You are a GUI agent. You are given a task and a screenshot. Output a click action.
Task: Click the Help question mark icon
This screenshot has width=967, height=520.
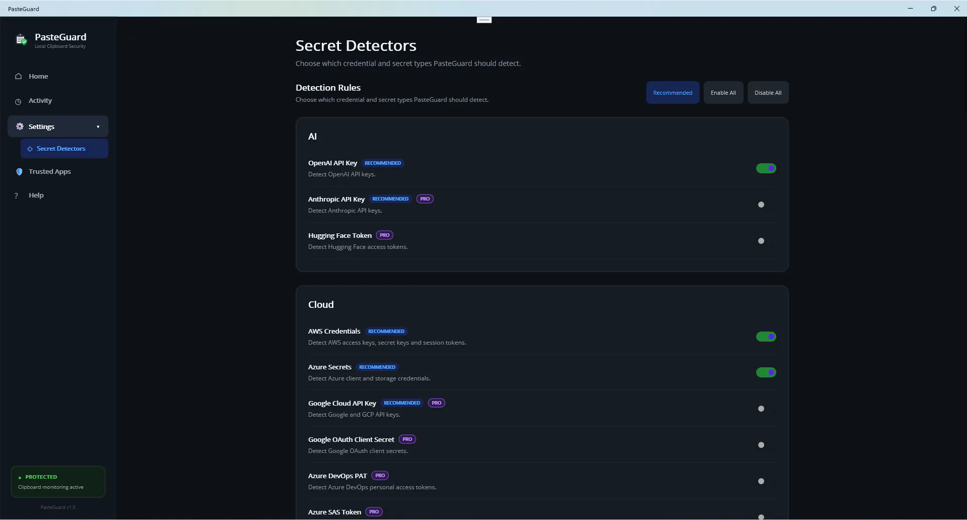click(x=16, y=196)
